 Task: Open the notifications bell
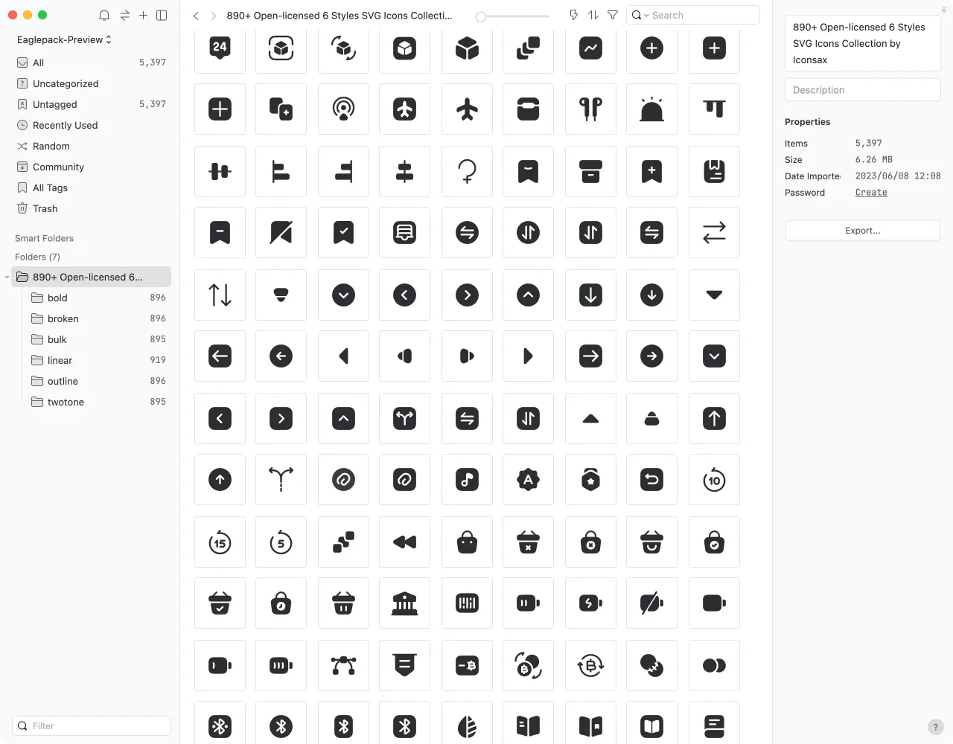point(104,15)
